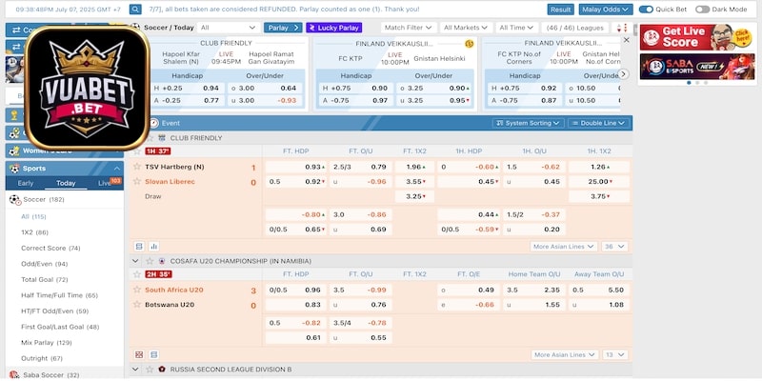Open statistics chart icon under Club Friendly match
Image resolution: width=762 pixels, height=381 pixels.
coord(154,247)
